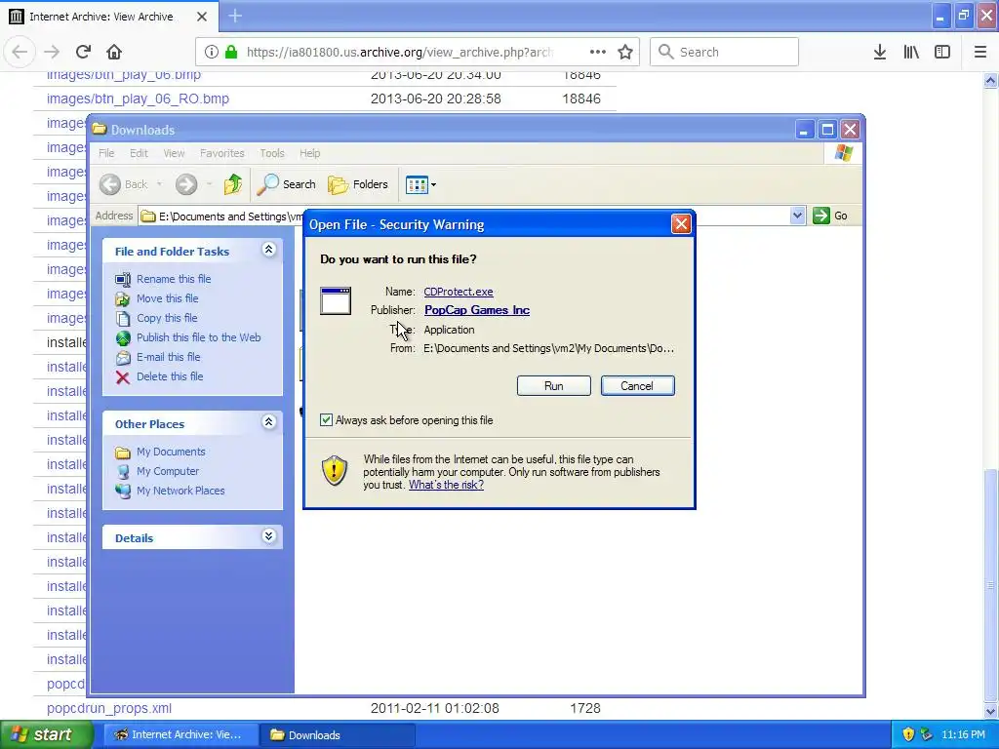
Task: Open images/btn_play_06_RO.bmp link in Firefox
Action: [x=138, y=99]
